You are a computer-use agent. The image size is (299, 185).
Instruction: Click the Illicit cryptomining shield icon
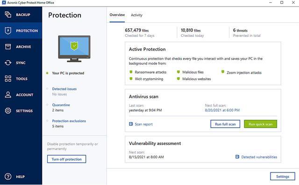point(131,79)
